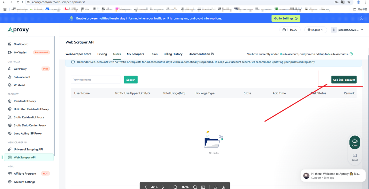Open My Wallet via its sidebar icon

coord(10,52)
